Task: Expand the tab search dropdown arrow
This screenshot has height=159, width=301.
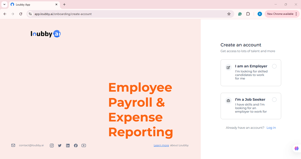Action: (x=4, y=4)
